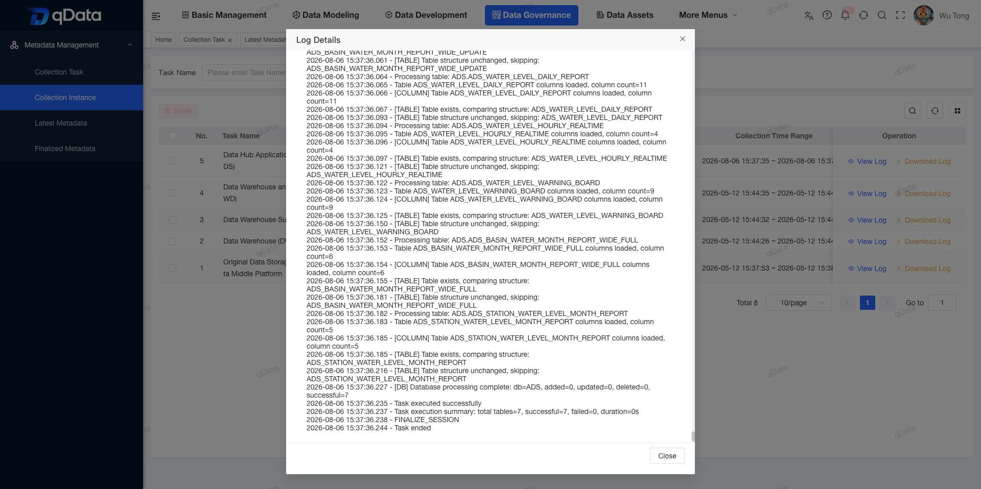Screen dimensions: 981x489
Task: Click Go to page number field
Action: coord(942,303)
